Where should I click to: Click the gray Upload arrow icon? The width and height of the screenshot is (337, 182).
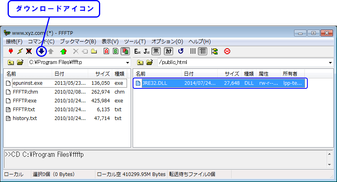(x=51, y=51)
